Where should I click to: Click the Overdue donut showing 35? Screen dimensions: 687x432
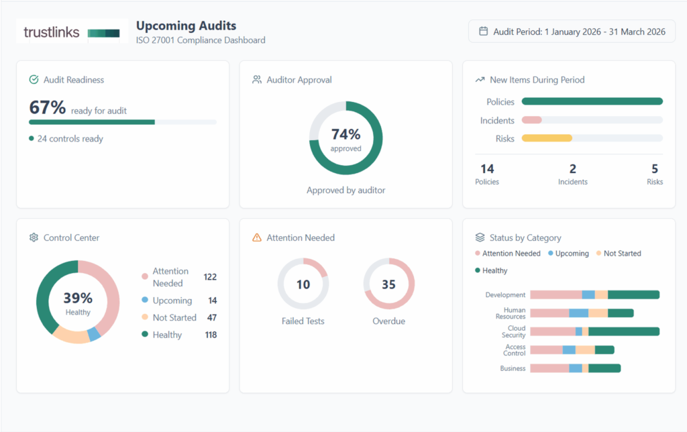click(x=388, y=284)
